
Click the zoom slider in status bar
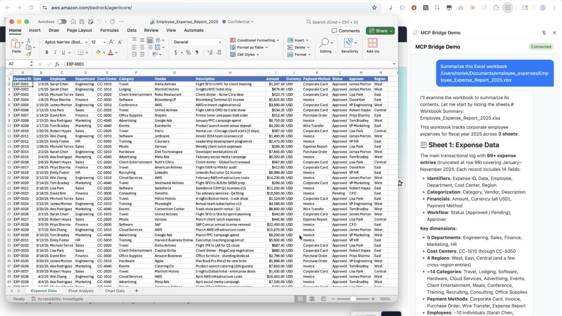click(x=353, y=299)
